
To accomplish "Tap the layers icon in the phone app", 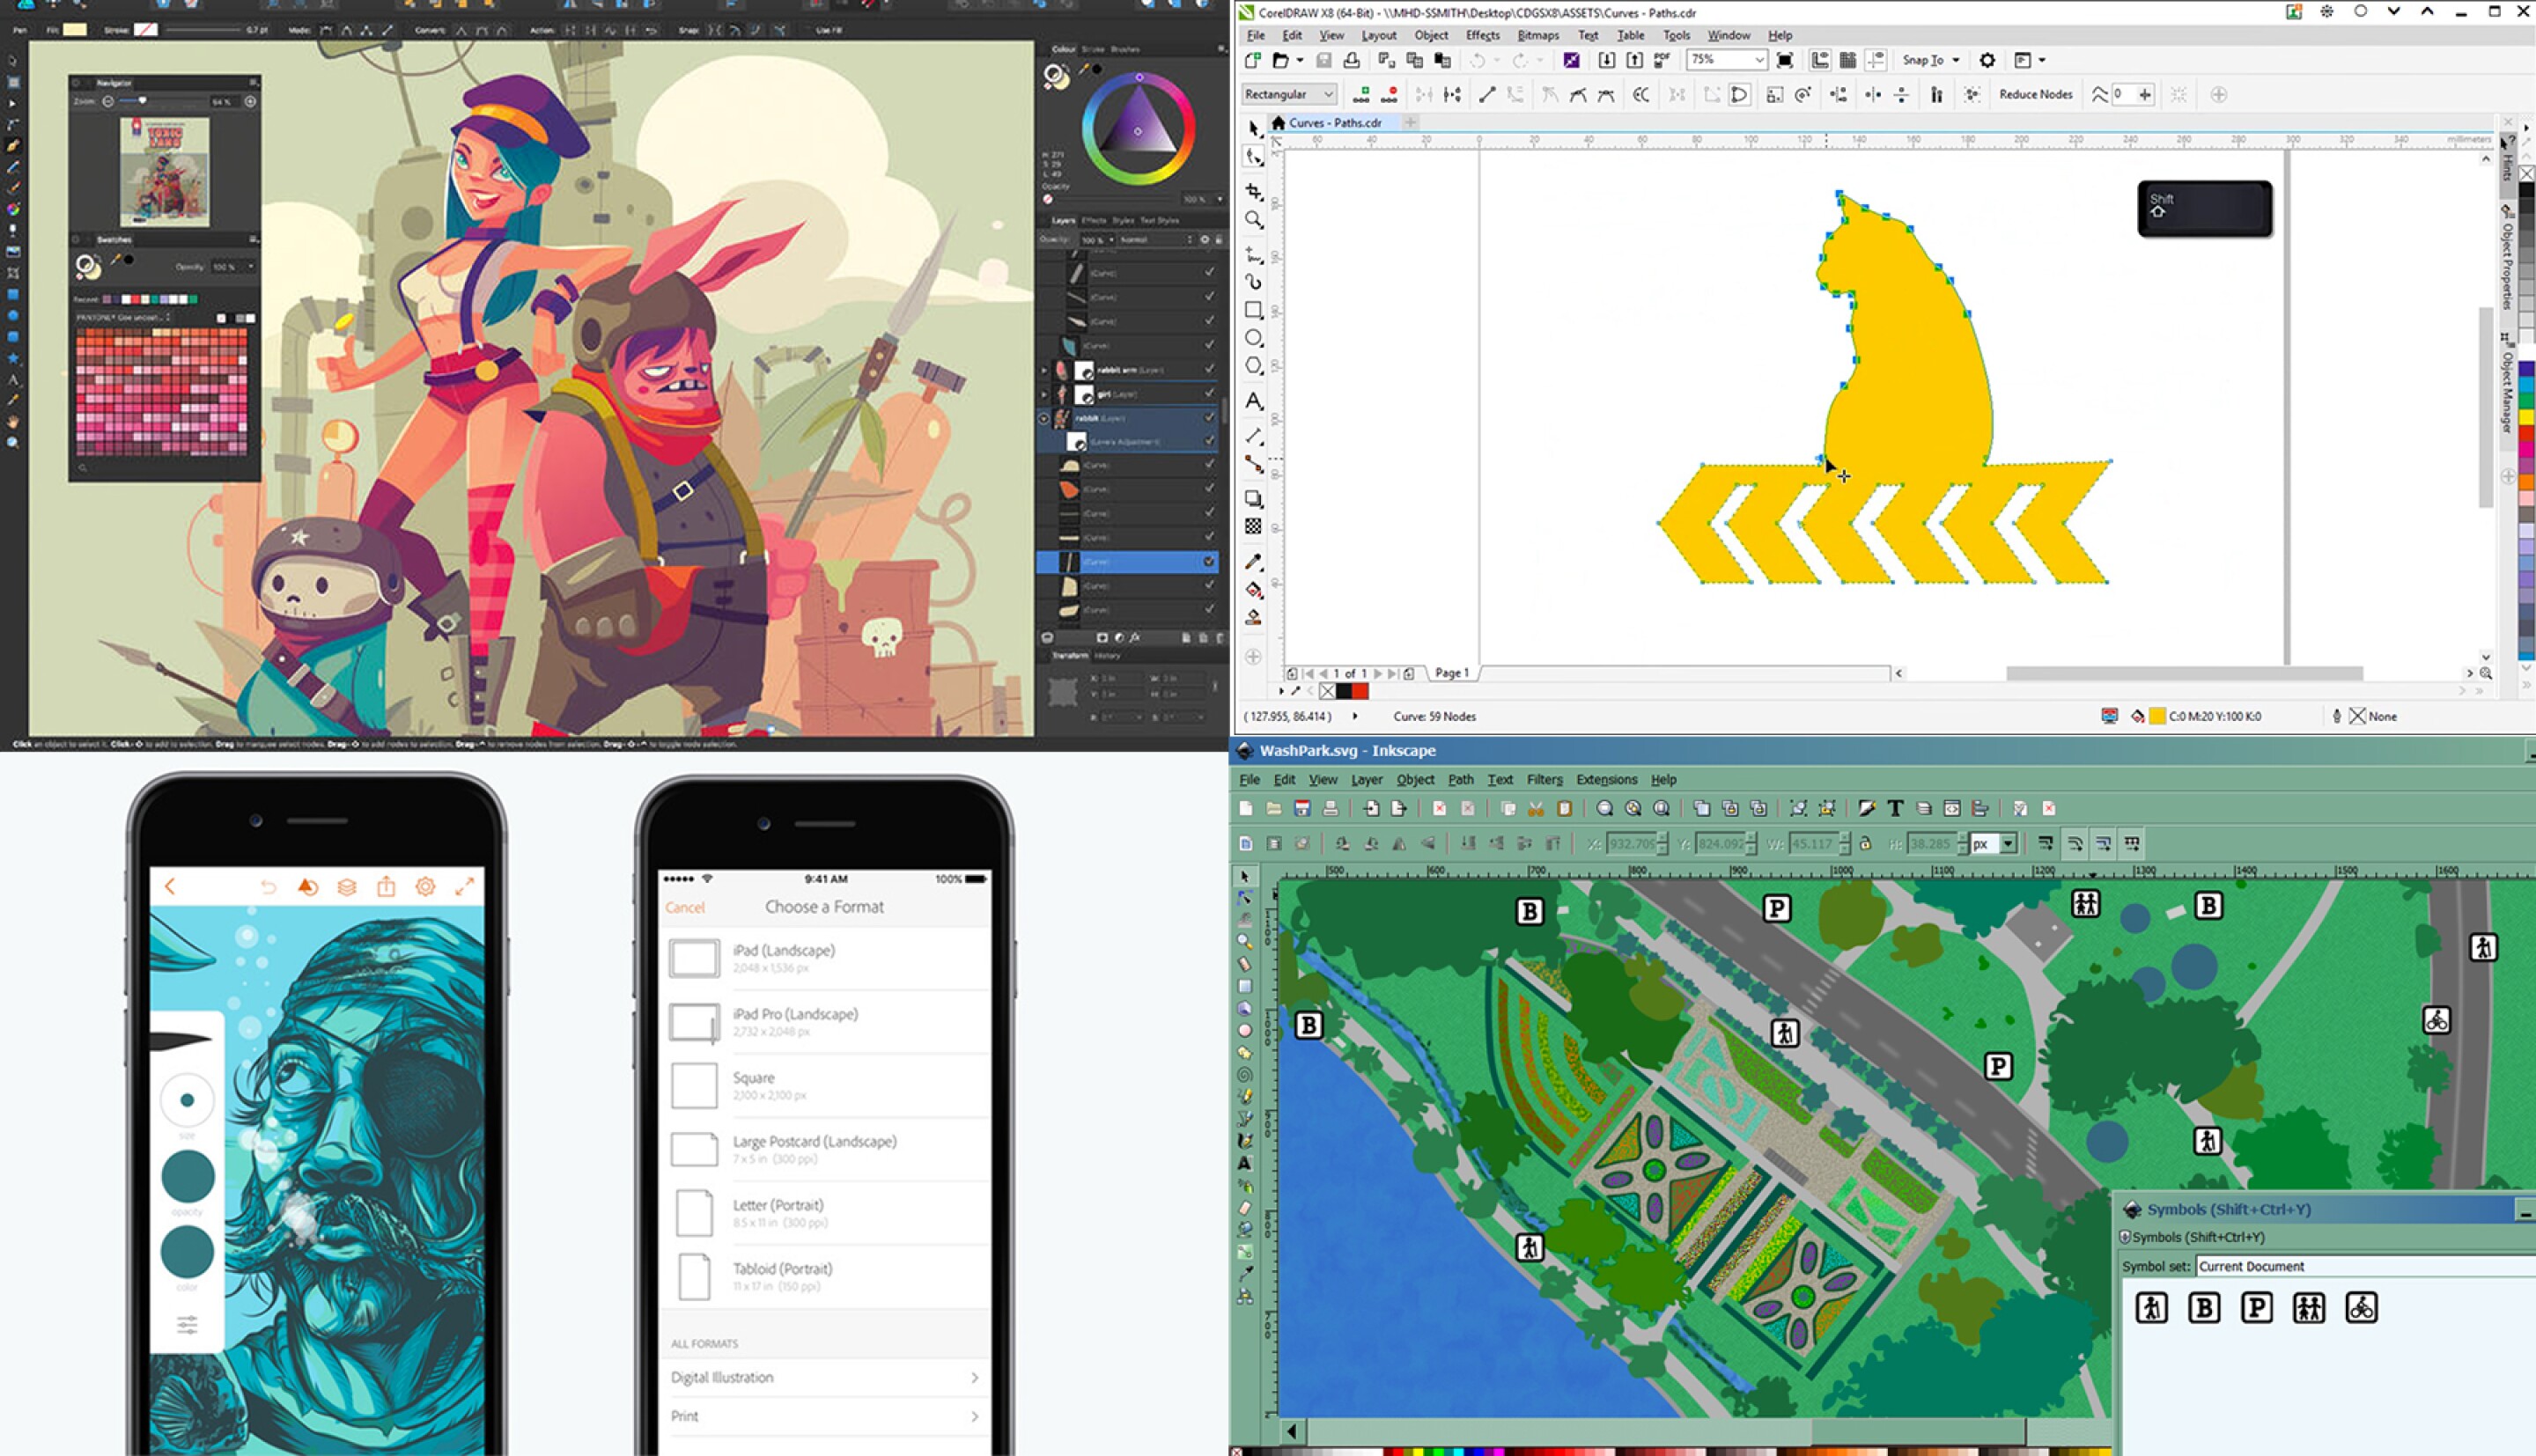I will [x=347, y=887].
